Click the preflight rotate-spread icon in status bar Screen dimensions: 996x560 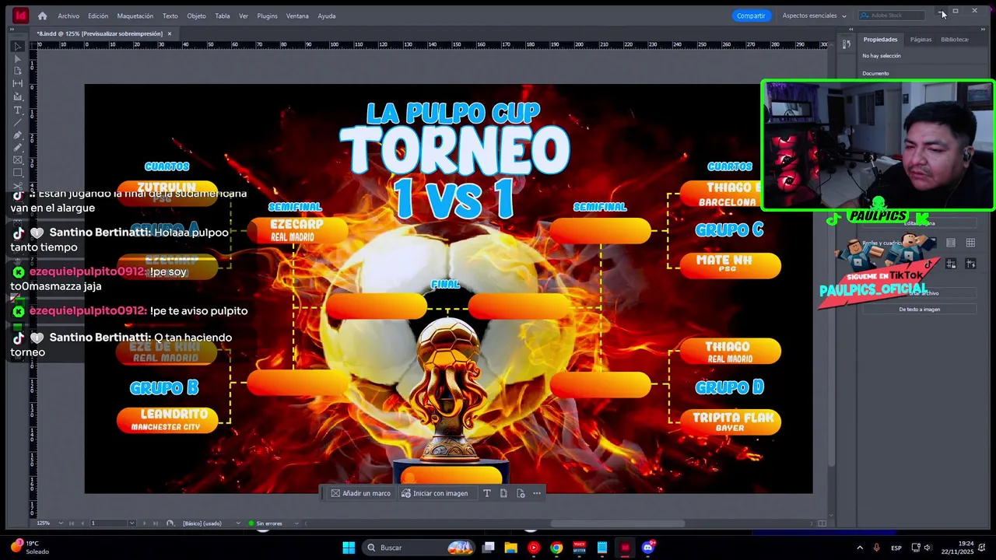tap(170, 523)
